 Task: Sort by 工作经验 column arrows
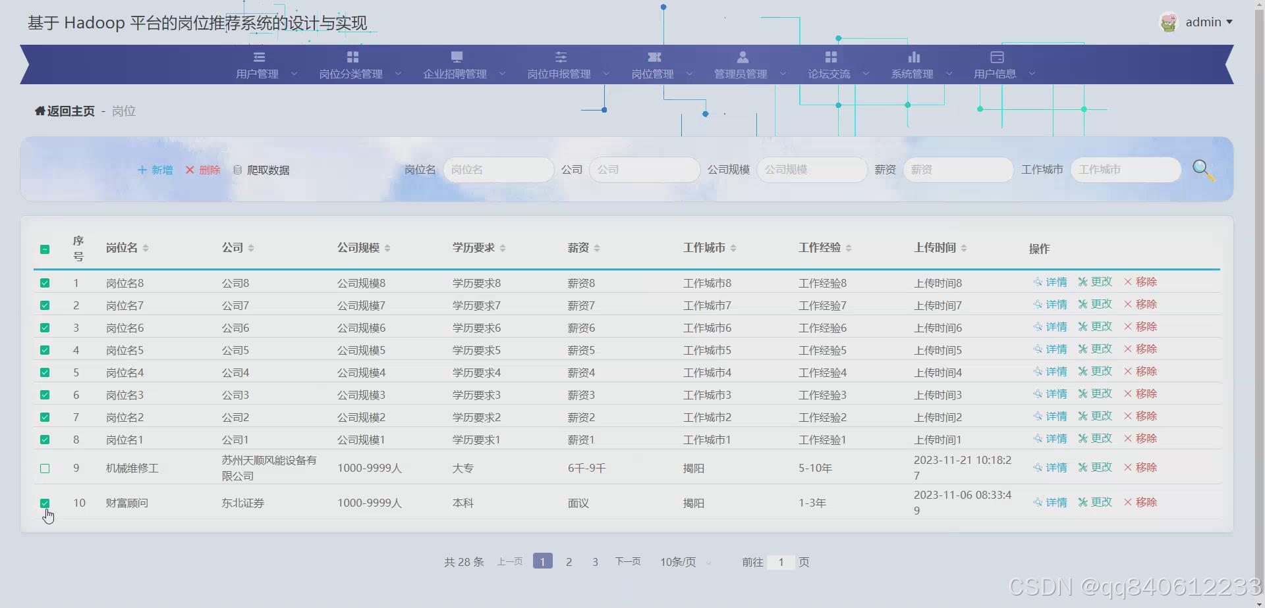coord(849,248)
